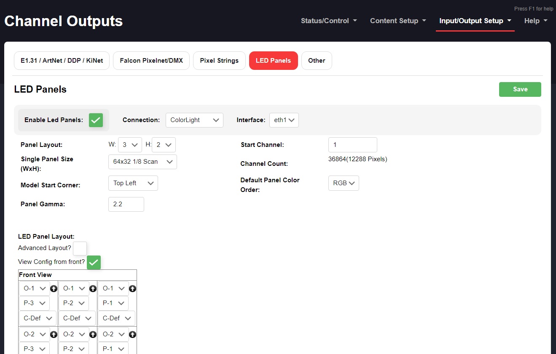Click the orientation arrow of the bottom-middle O-2 panel
The width and height of the screenshot is (556, 354).
click(x=93, y=335)
